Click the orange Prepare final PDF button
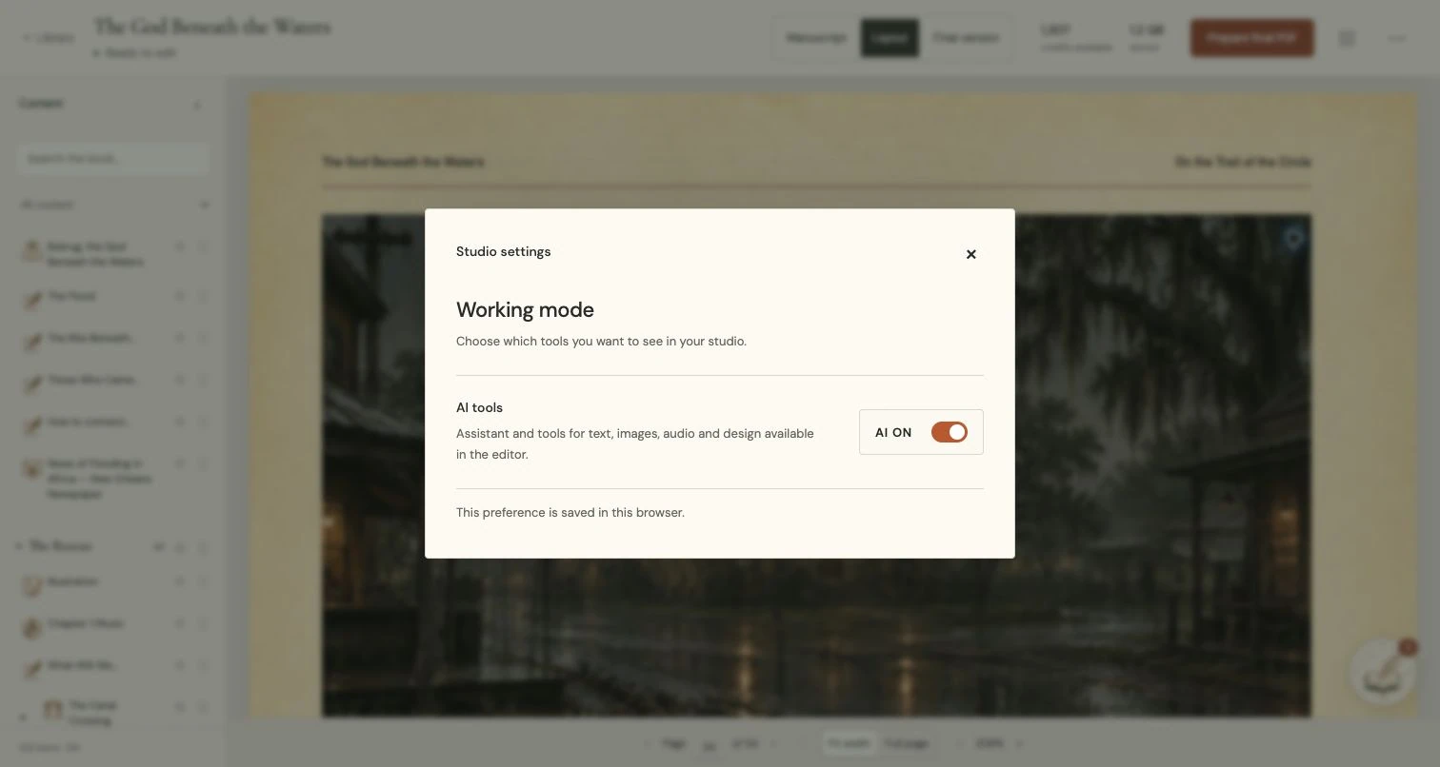Image resolution: width=1440 pixels, height=767 pixels. (x=1251, y=38)
